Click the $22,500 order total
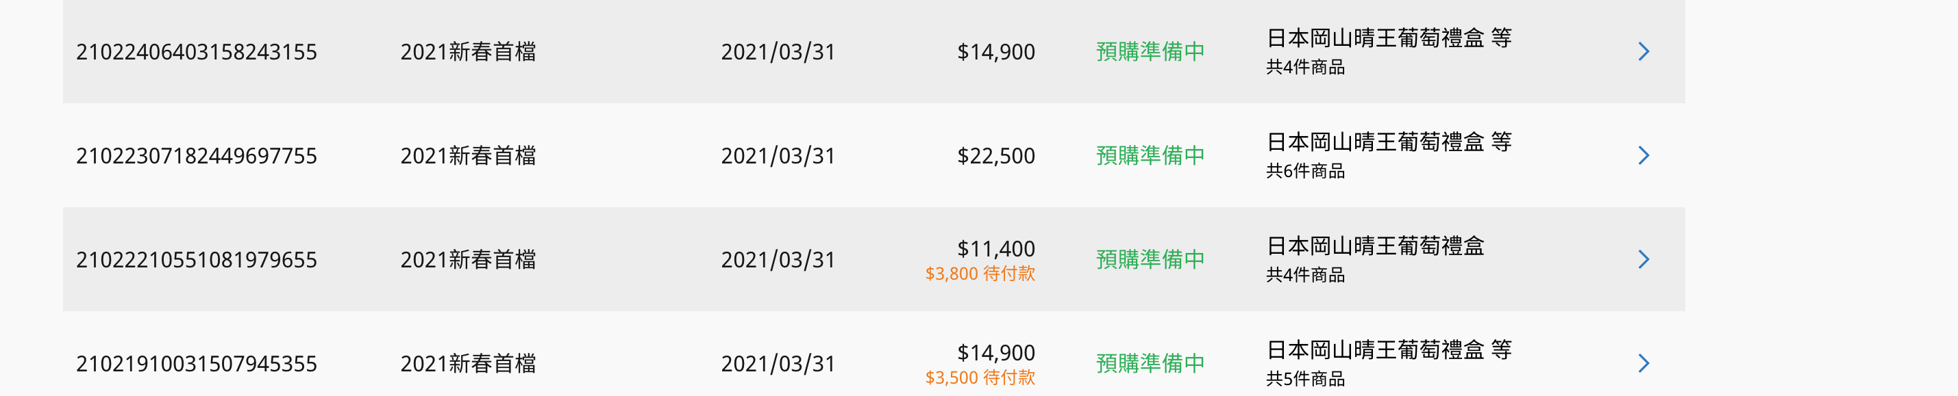 click(x=995, y=155)
